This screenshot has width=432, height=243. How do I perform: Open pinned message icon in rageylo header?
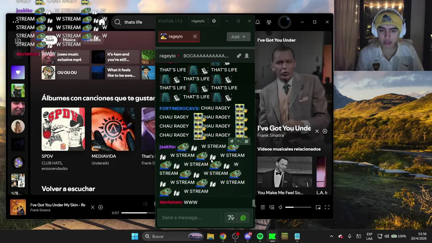coord(239,56)
